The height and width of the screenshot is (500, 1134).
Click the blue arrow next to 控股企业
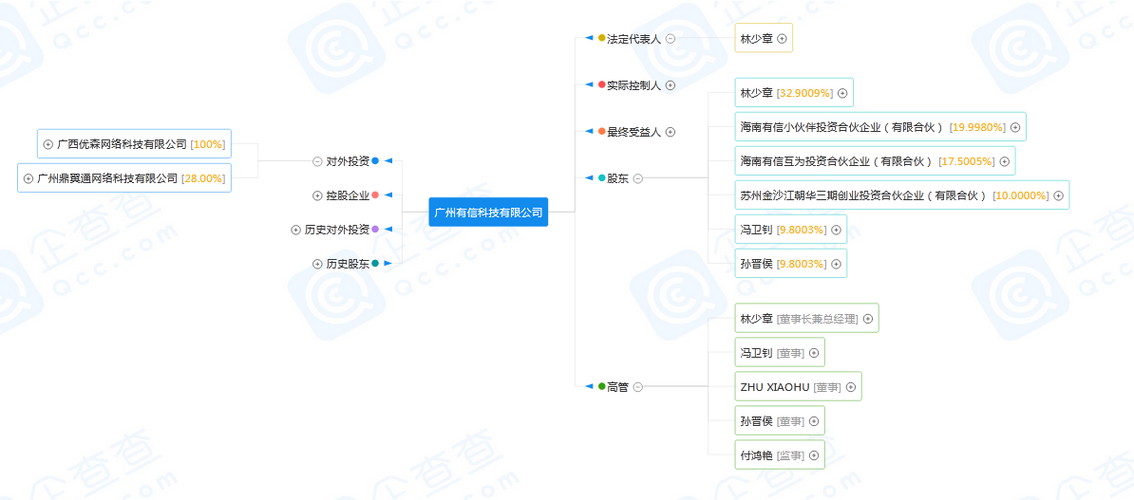[x=387, y=194]
